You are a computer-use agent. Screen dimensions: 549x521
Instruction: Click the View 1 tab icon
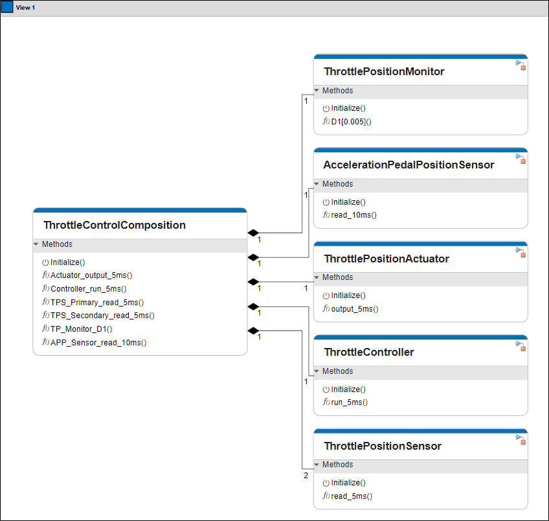coord(7,7)
